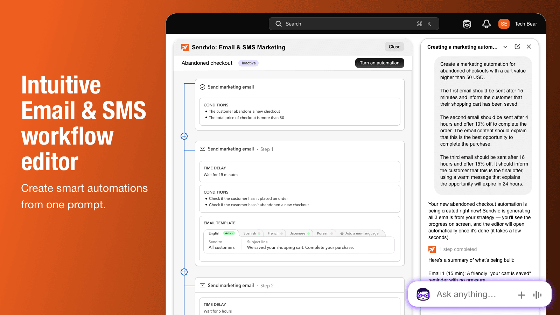Click the Sendvio paper plane logo
The width and height of the screenshot is (560, 315).
(185, 47)
